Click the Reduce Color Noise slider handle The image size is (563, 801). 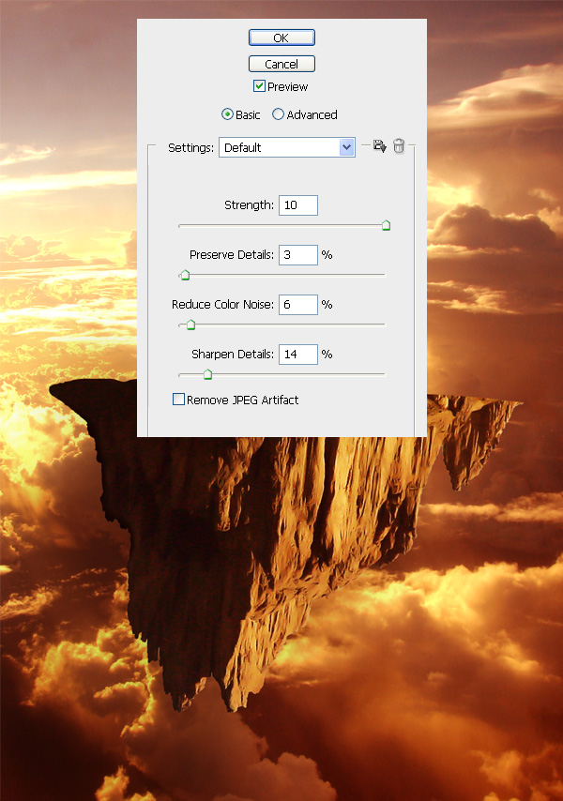(191, 325)
